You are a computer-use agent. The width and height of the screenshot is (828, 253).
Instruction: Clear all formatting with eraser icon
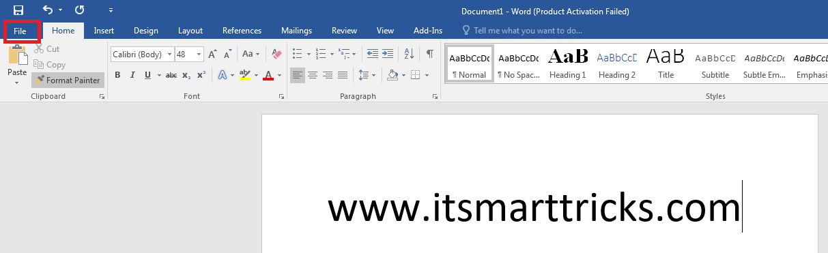coord(276,54)
